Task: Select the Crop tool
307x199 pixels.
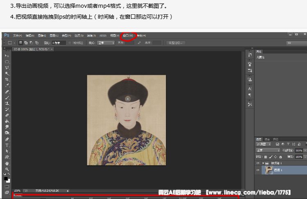Action: [x=7, y=79]
